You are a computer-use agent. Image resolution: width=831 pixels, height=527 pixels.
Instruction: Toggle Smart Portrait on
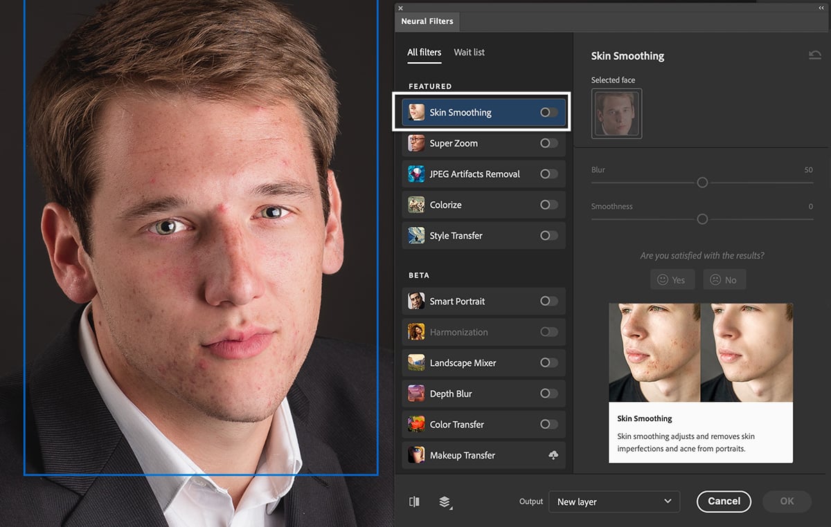549,301
